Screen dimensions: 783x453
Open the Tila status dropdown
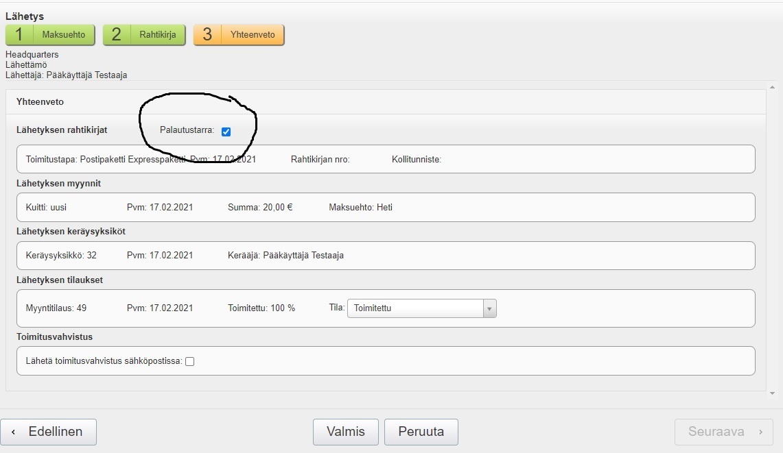click(x=414, y=308)
